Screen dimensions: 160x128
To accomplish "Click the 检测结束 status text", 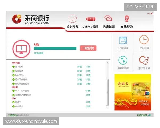I will pyautogui.click(x=38, y=53).
